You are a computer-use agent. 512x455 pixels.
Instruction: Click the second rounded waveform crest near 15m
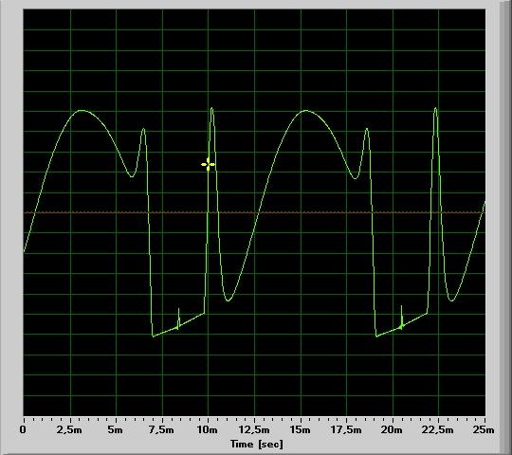tap(305, 111)
